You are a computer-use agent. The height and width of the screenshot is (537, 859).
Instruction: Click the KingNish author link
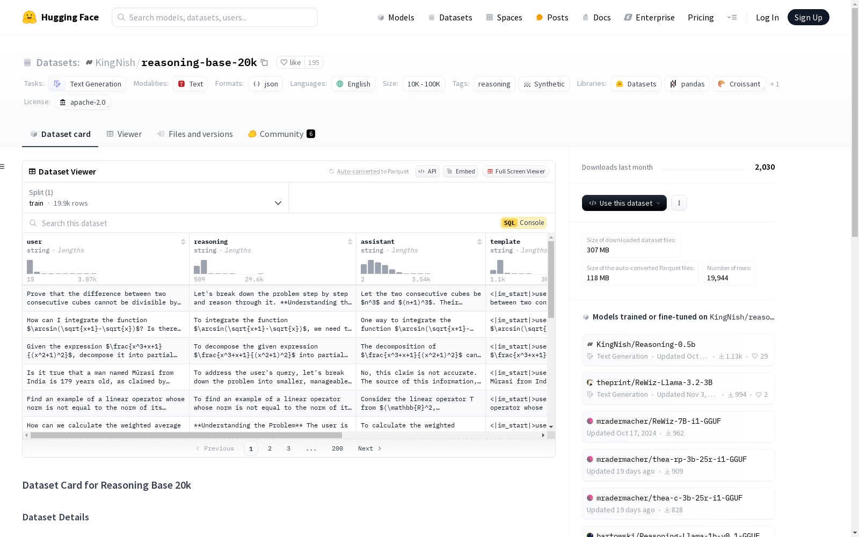point(115,62)
